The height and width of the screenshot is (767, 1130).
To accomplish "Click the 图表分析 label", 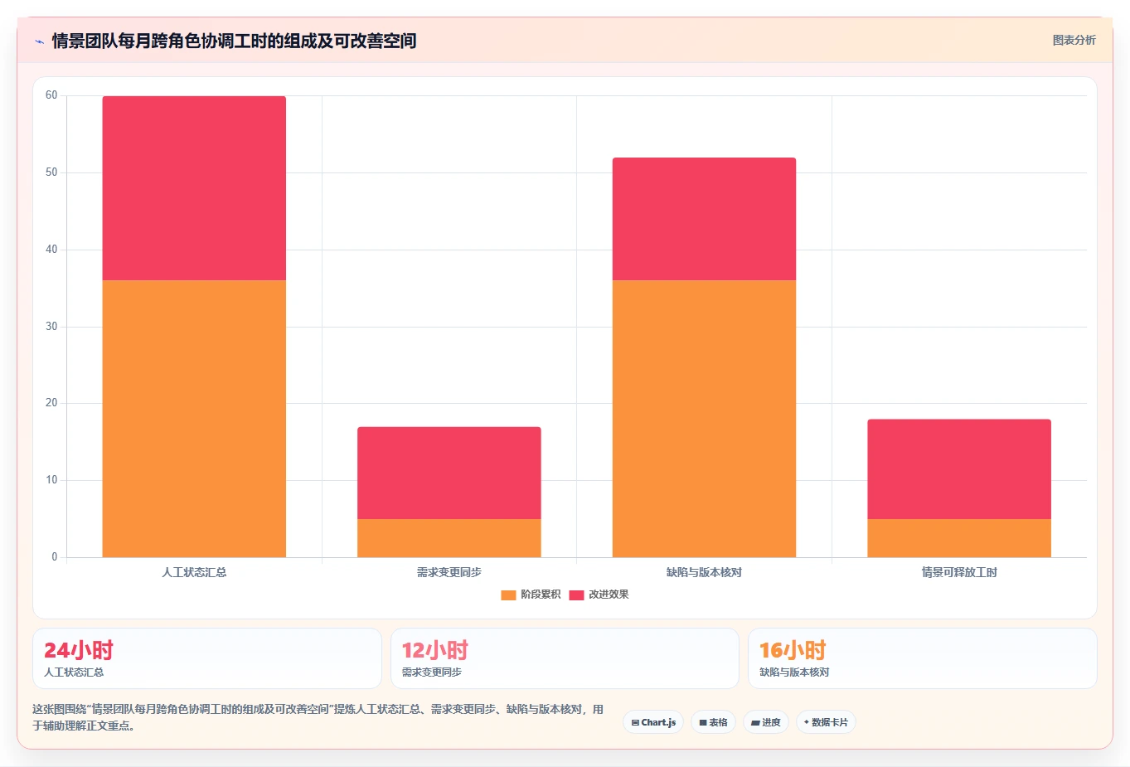I will point(1074,40).
